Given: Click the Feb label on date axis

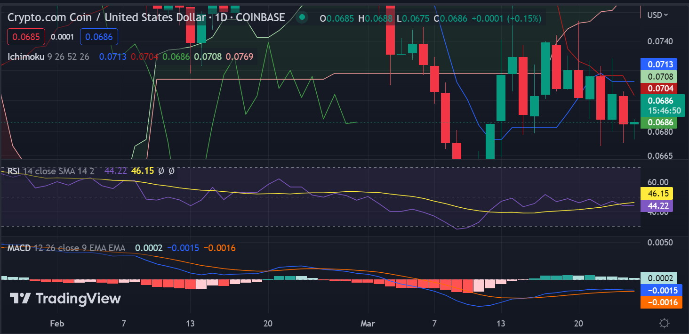Looking at the screenshot, I should pyautogui.click(x=56, y=324).
